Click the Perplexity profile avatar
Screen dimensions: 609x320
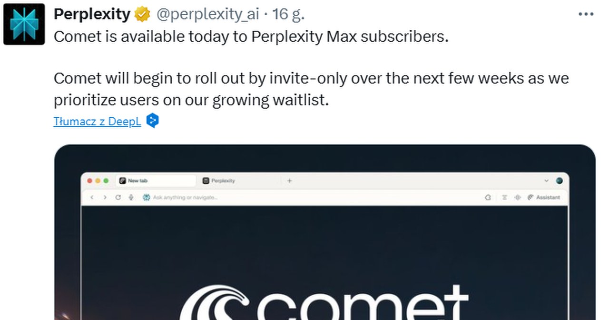24,24
